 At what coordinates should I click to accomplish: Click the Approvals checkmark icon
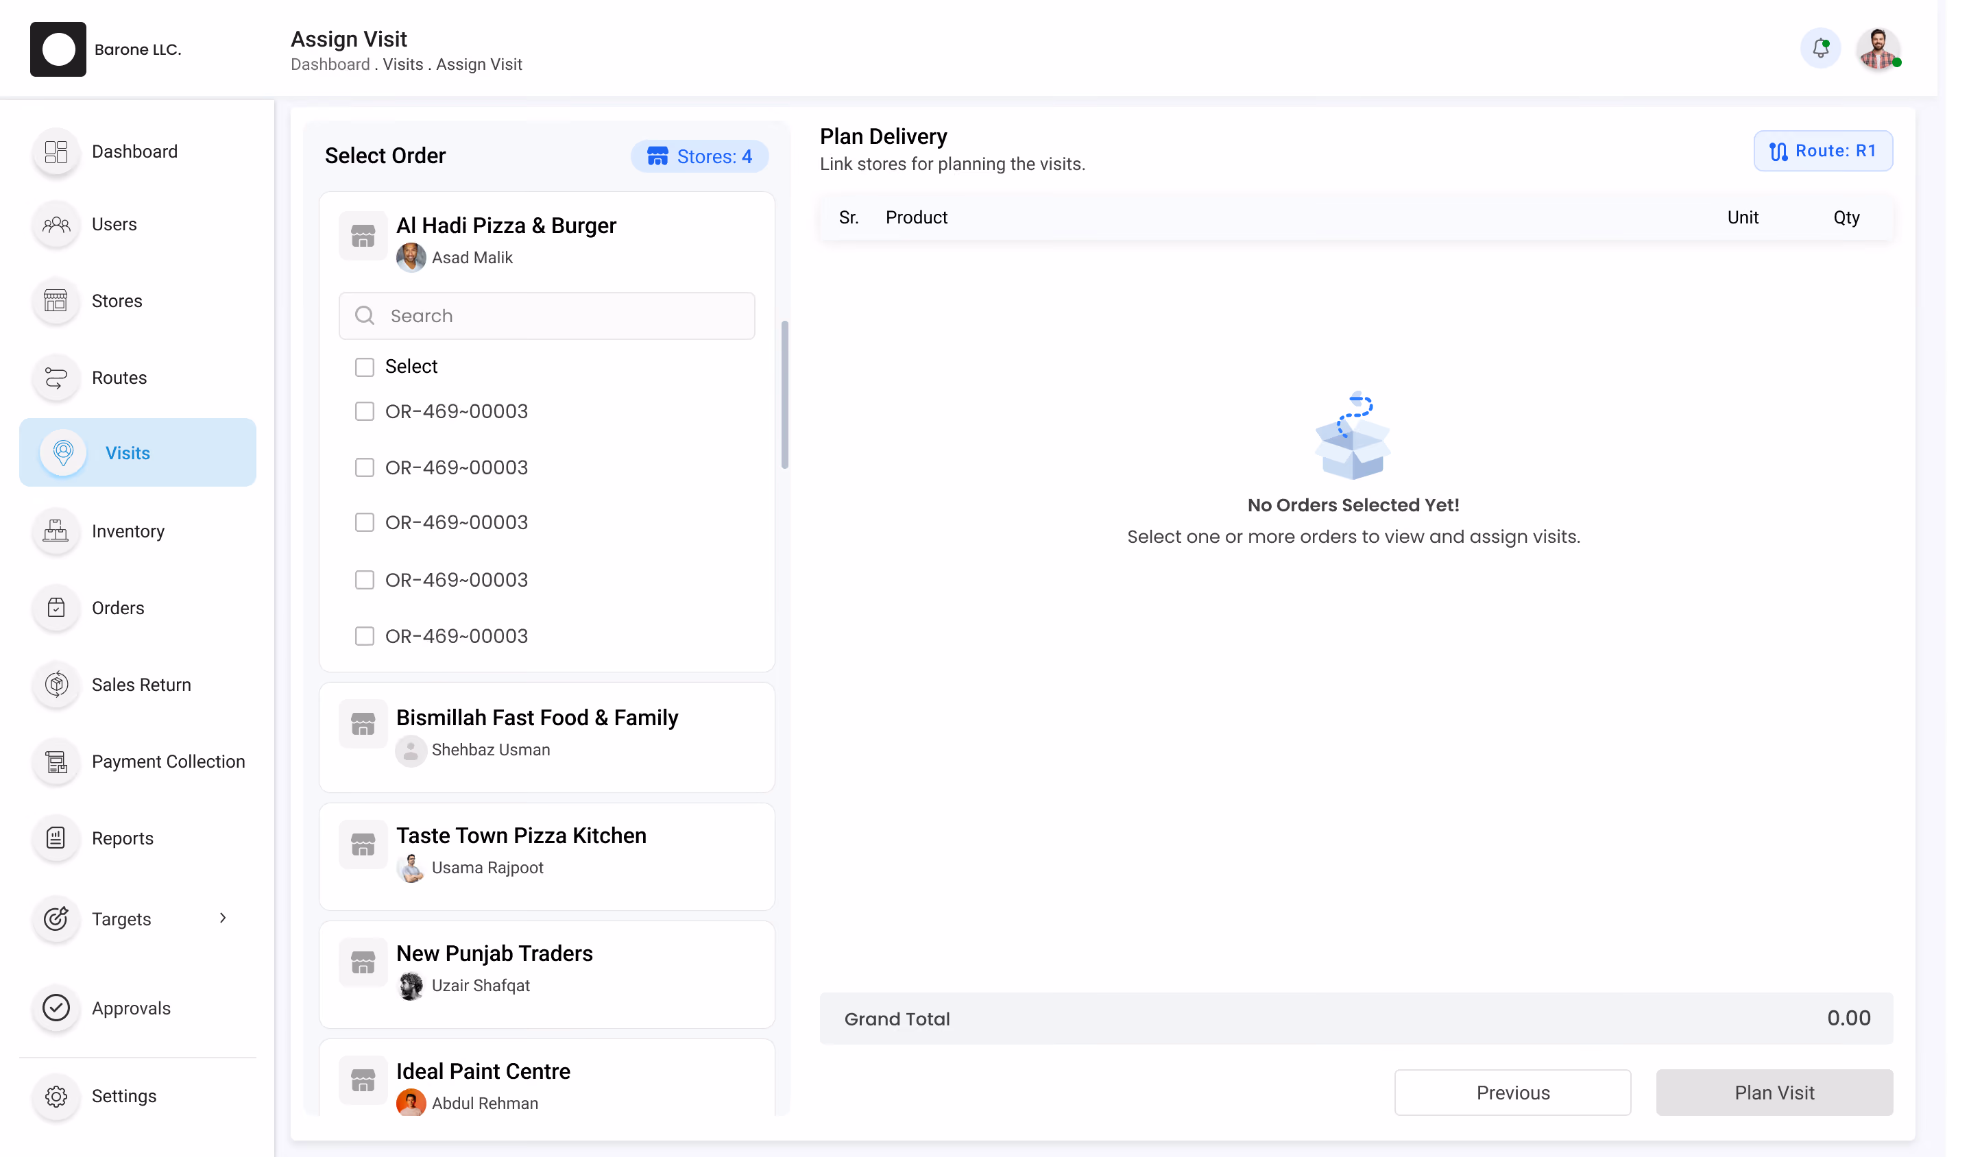pyautogui.click(x=56, y=1008)
